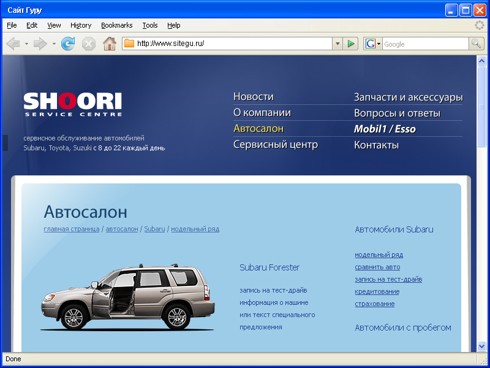The height and width of the screenshot is (368, 490).
Task: Open sidebar link модельный ряд
Action: 379,255
